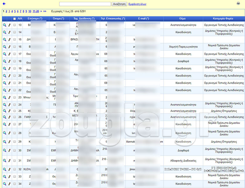The image size is (245, 188).
Task: Click the last page >> link
Action: click(45, 11)
